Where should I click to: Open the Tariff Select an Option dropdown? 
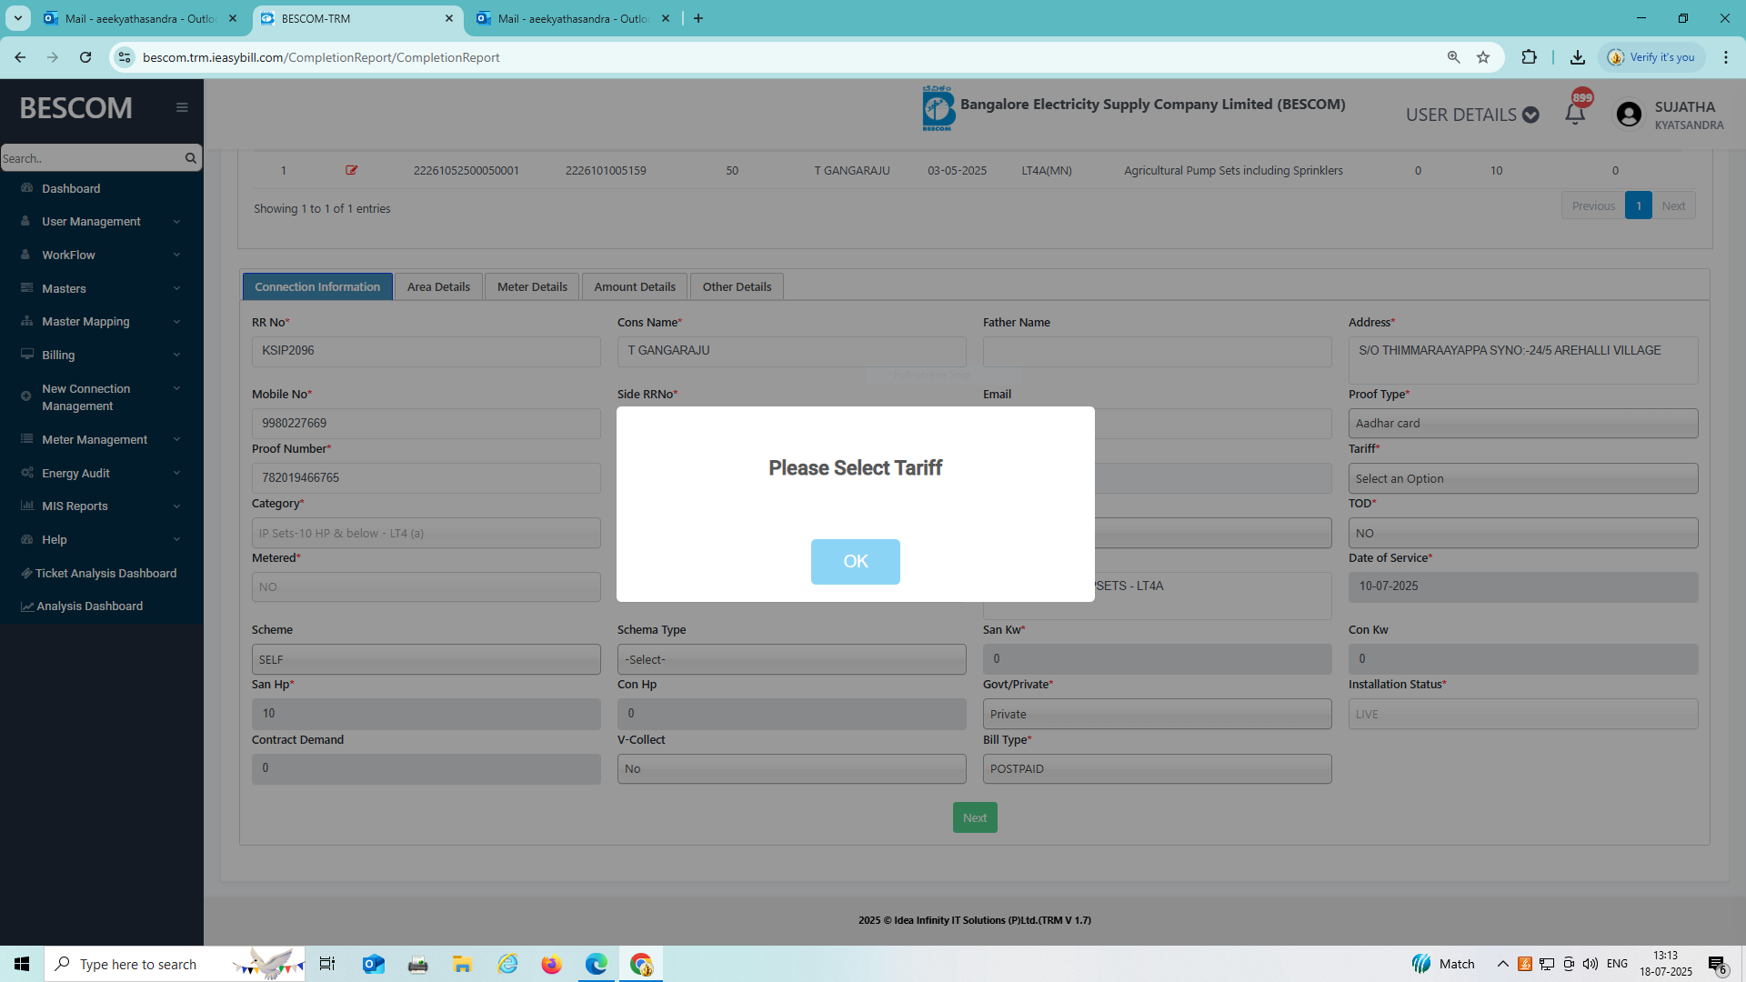coord(1523,478)
